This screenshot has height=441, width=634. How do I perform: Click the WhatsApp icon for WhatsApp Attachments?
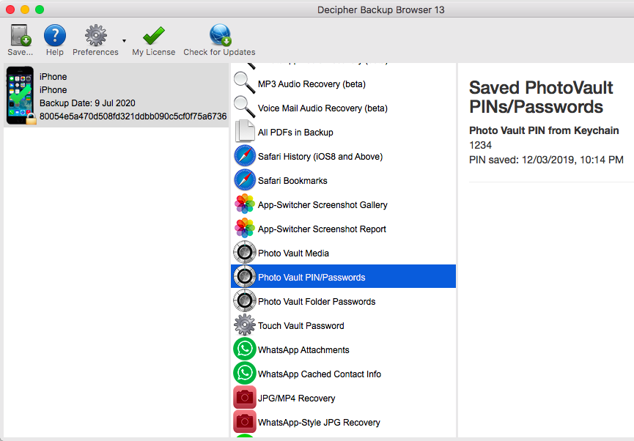[245, 349]
